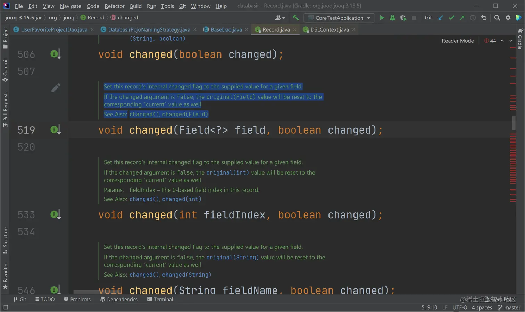Screen dimensions: 525x312
Task: Toggle the Gradle tool window
Action: point(520,39)
